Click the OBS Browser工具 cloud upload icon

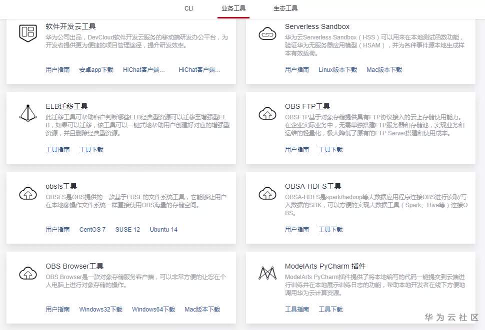pos(28,273)
